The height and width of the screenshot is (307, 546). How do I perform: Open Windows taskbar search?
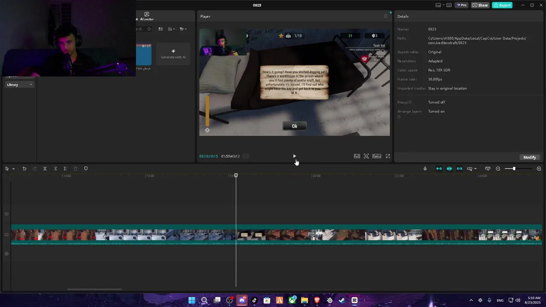pos(204,300)
